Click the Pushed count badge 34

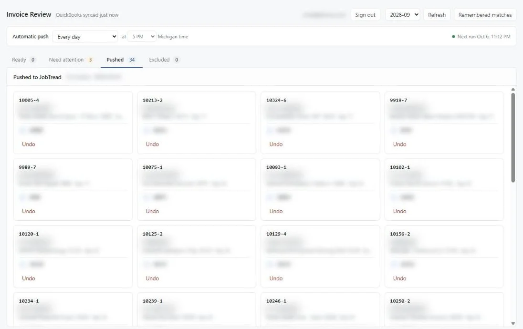tap(132, 60)
